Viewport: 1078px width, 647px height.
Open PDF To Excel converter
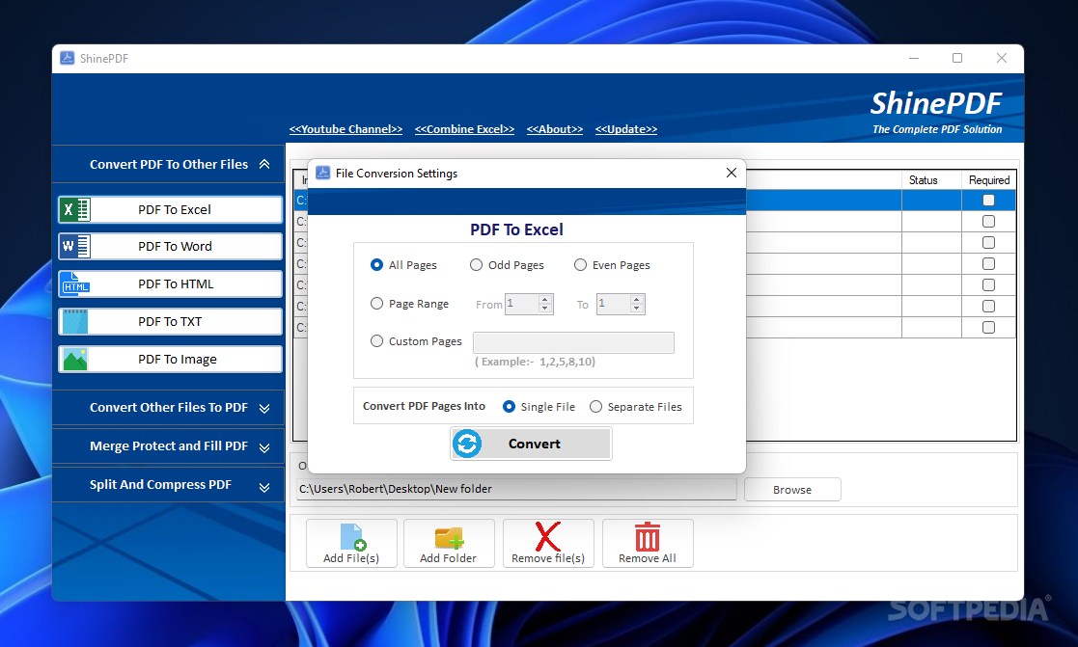(171, 209)
